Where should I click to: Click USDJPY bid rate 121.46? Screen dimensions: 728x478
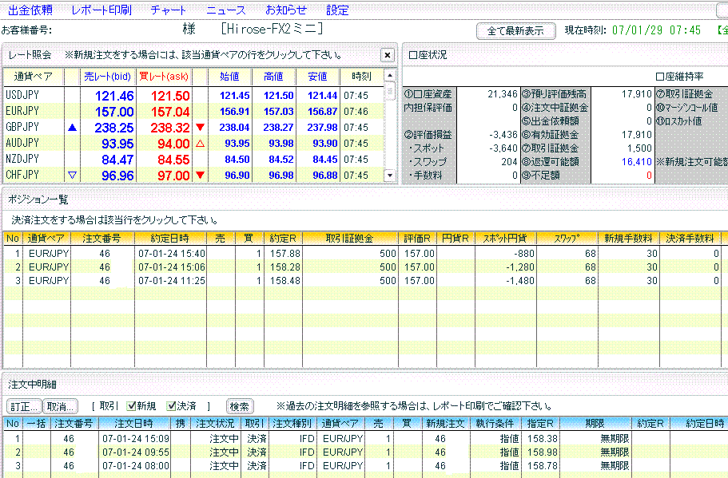(x=114, y=96)
